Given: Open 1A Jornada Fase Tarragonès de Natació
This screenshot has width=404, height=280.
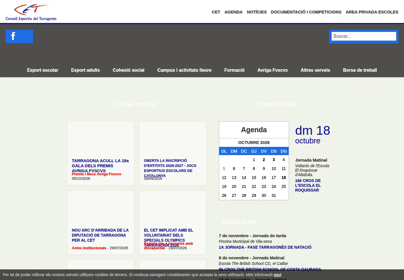Looking at the screenshot, I should 265,247.
